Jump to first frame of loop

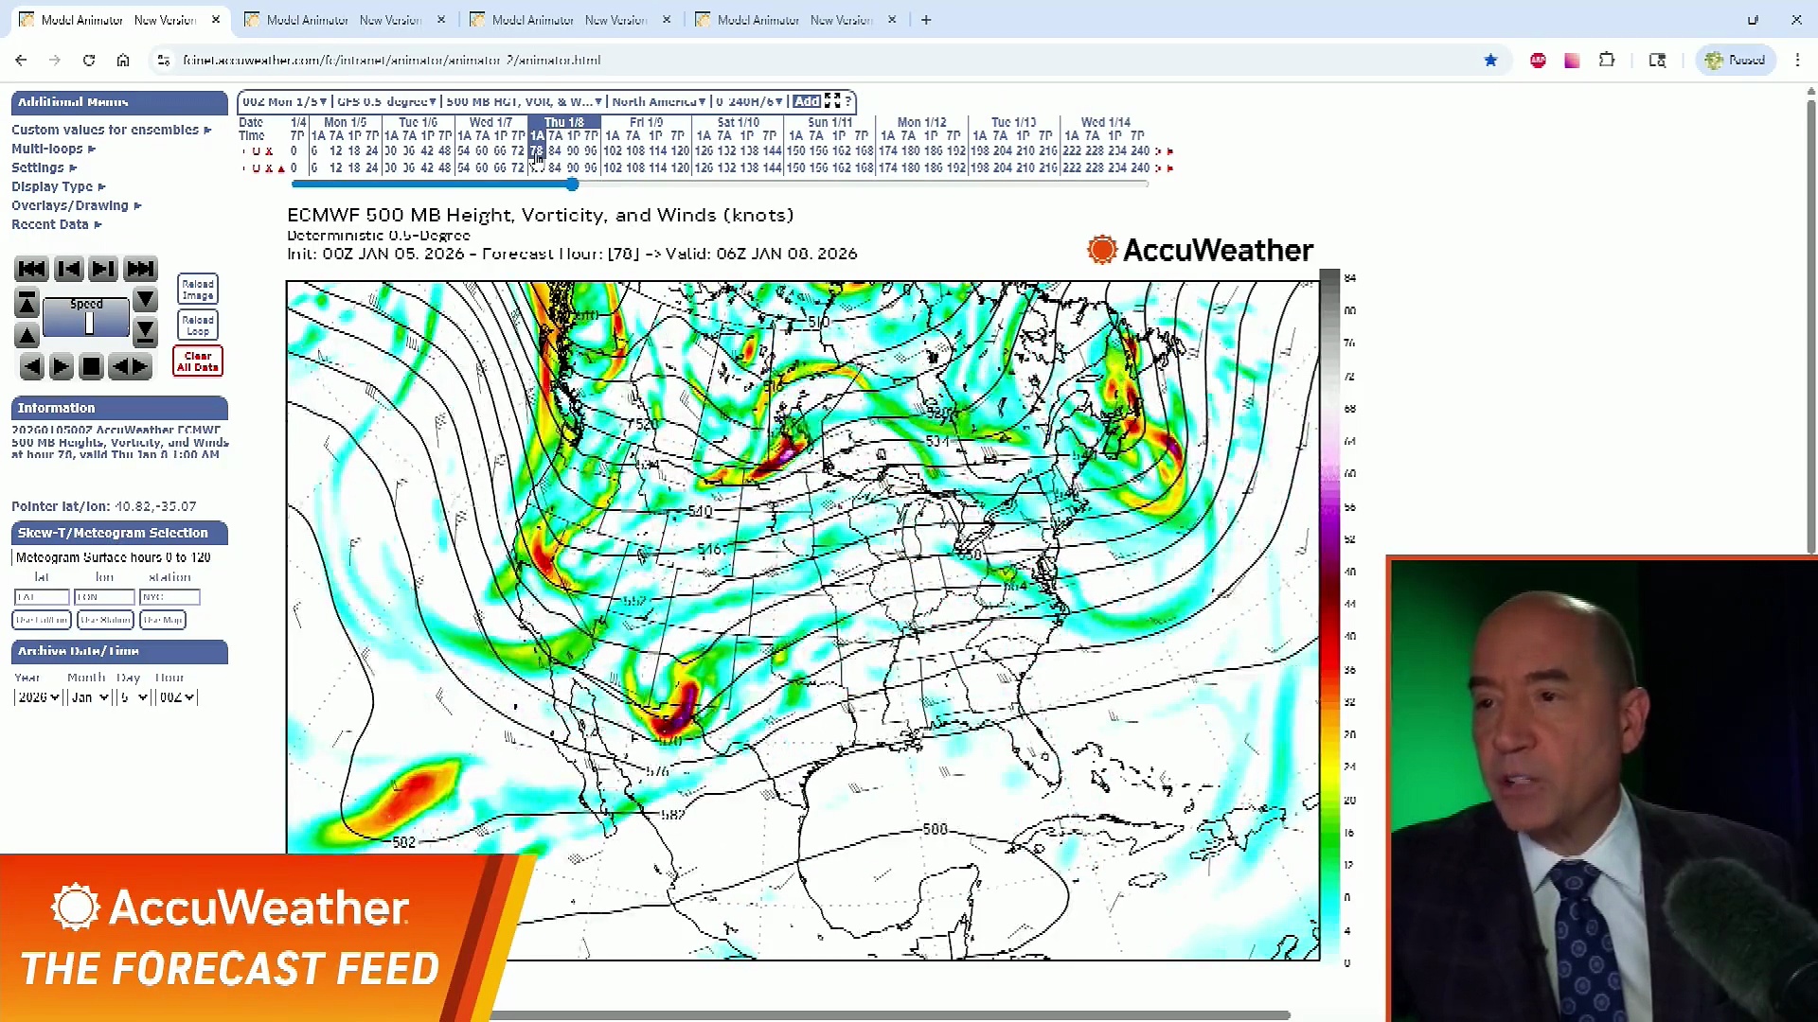(31, 269)
